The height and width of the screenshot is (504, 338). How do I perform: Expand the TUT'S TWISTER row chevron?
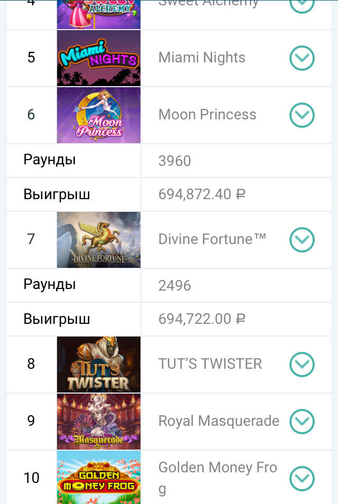coord(302,365)
